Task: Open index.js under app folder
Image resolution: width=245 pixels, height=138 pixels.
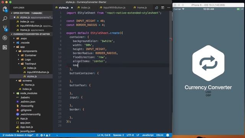Action: tap(31, 89)
